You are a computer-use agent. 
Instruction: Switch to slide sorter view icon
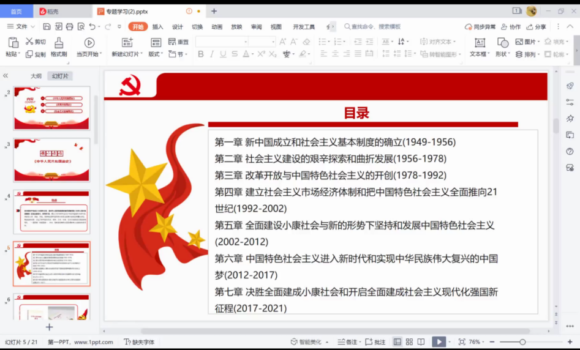click(409, 342)
